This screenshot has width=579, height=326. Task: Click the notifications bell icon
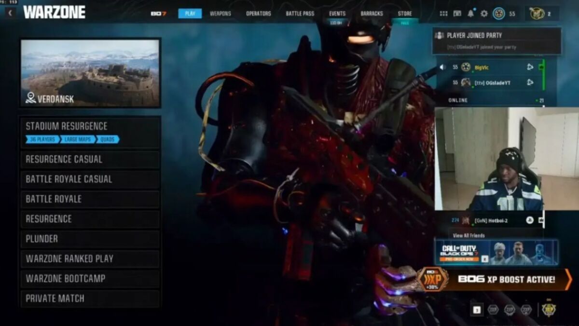click(470, 14)
